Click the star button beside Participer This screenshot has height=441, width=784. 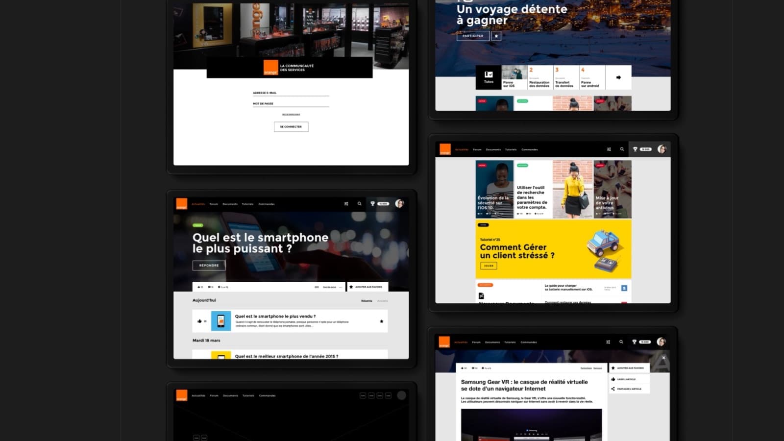click(x=496, y=36)
